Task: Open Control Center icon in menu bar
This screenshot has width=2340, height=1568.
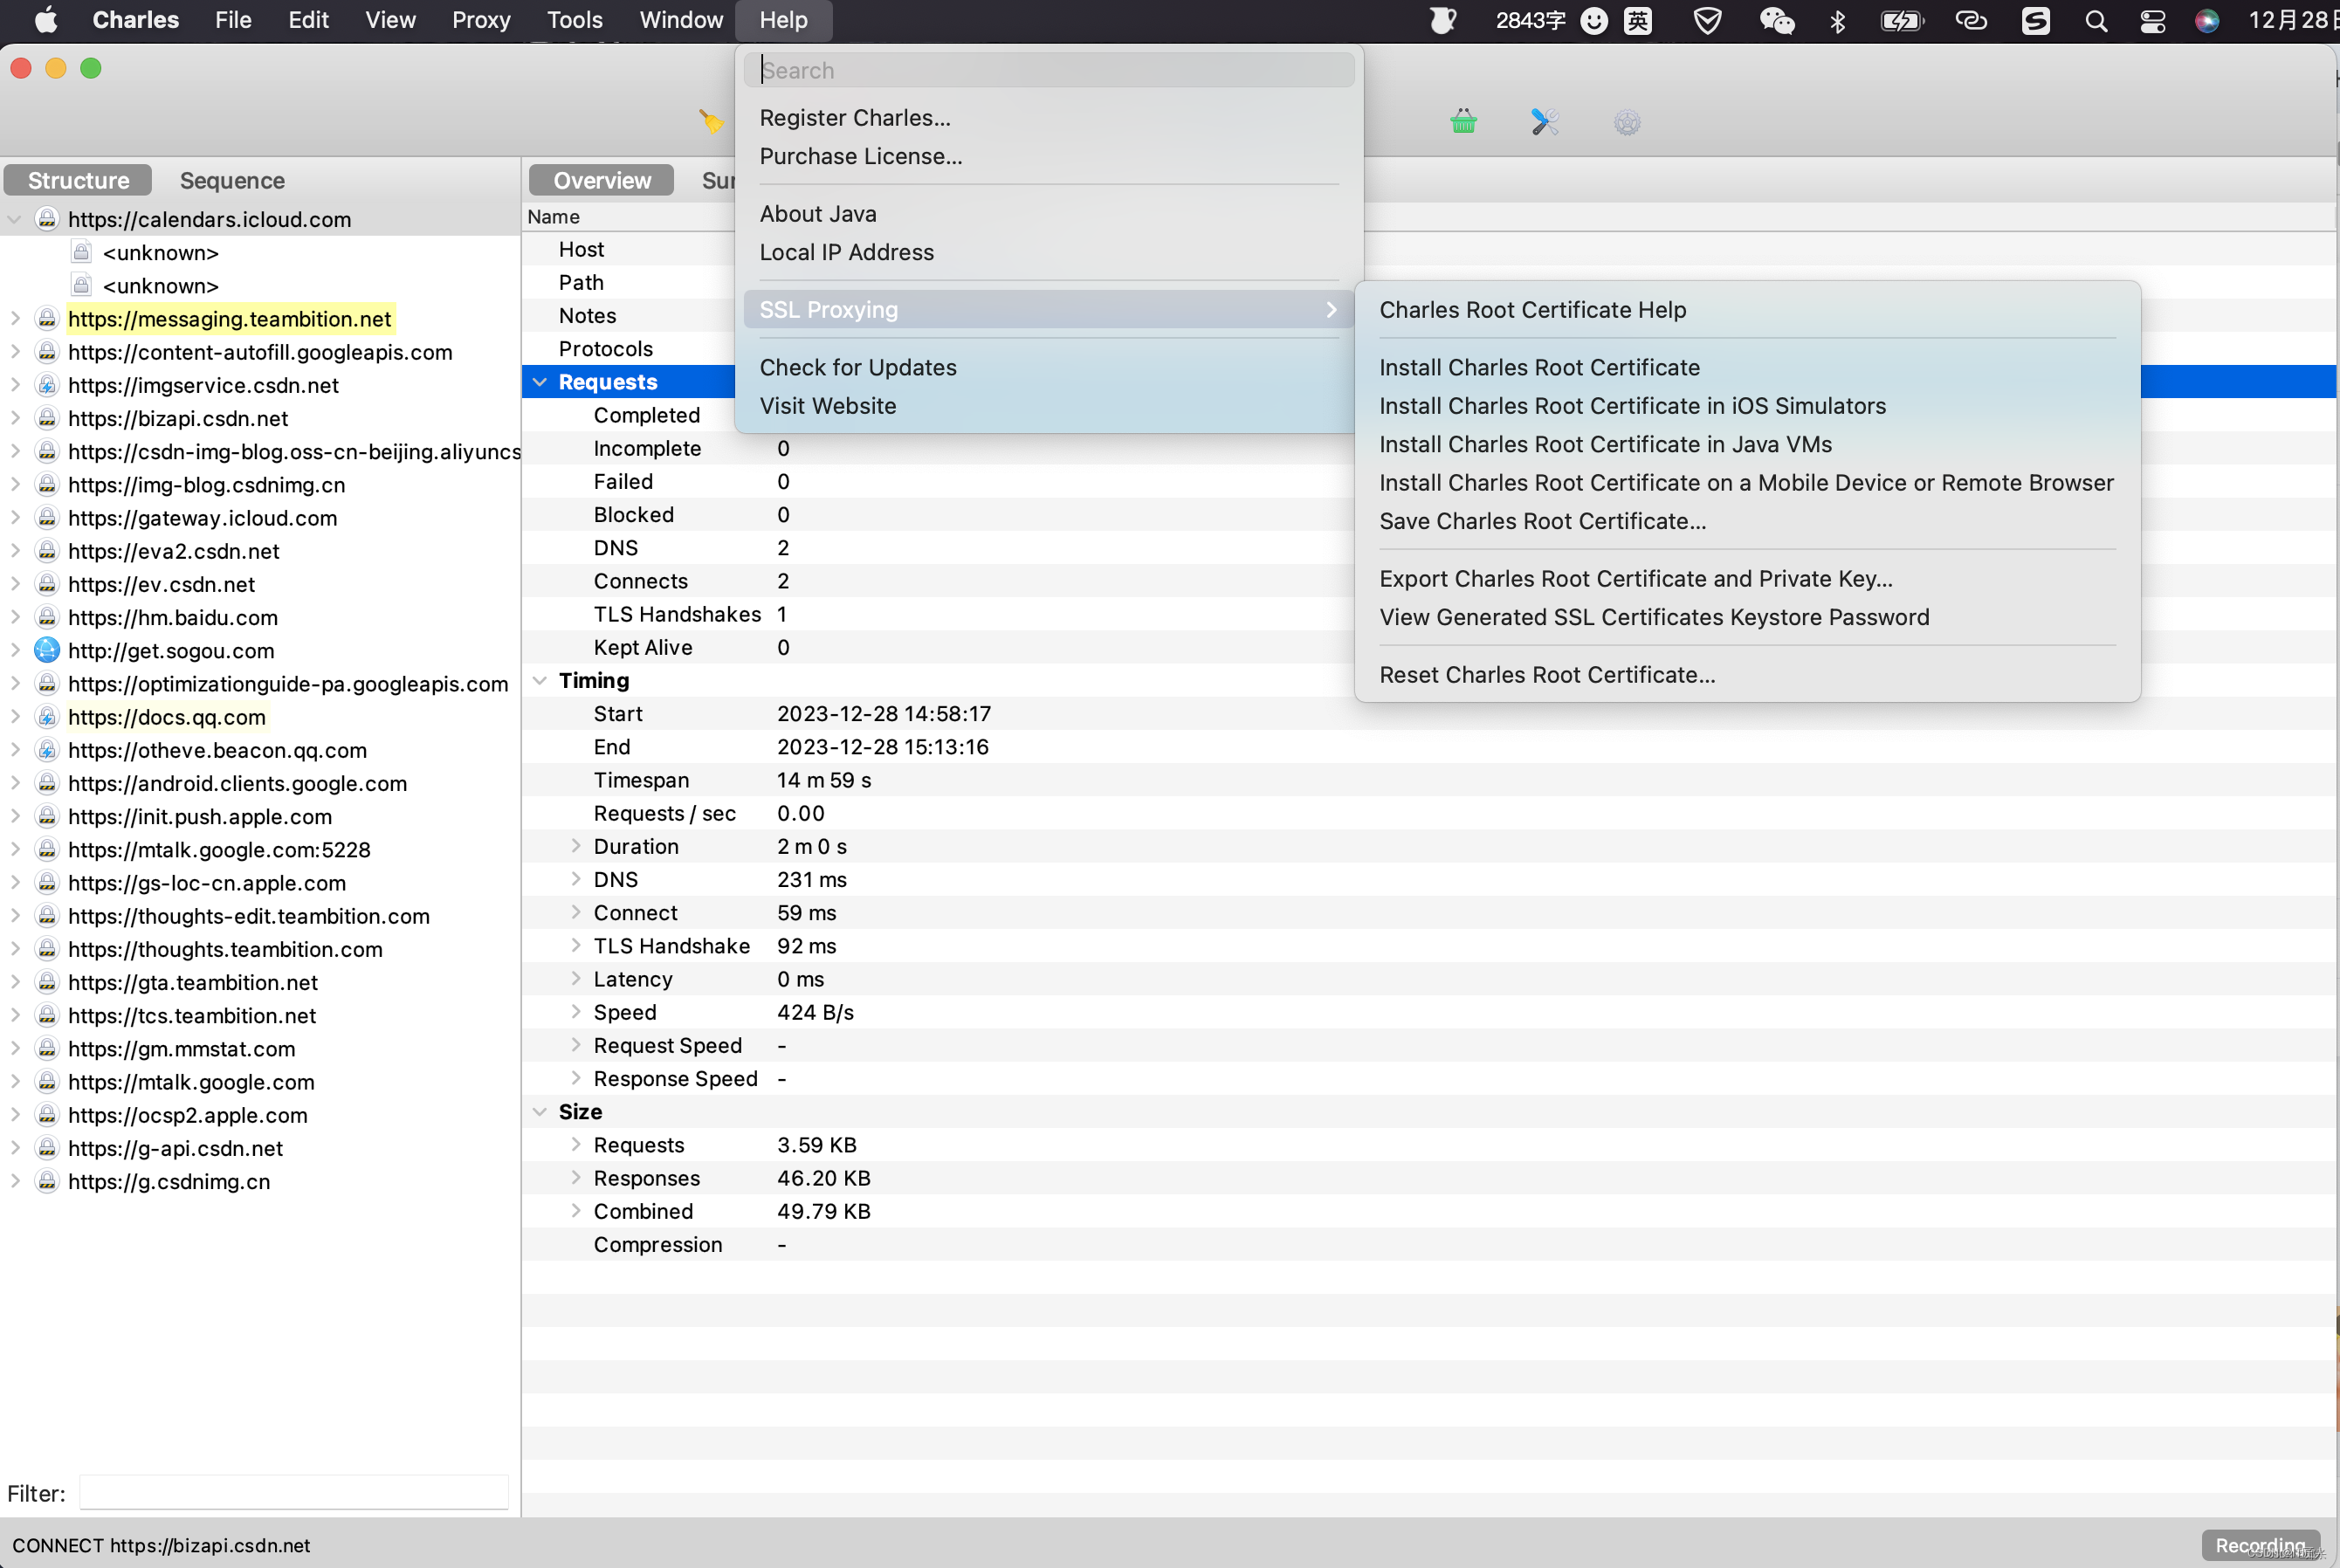Action: (2153, 21)
